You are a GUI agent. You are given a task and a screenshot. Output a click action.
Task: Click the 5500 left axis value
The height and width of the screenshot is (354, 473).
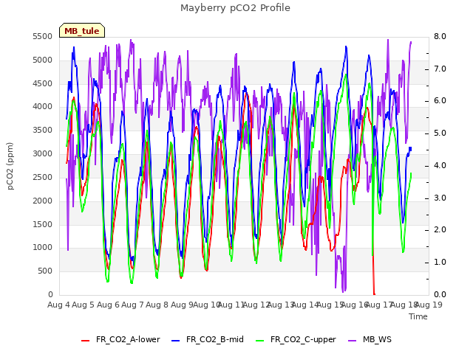[43, 37]
